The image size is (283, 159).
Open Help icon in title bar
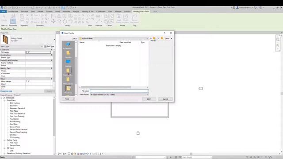pos(260,8)
